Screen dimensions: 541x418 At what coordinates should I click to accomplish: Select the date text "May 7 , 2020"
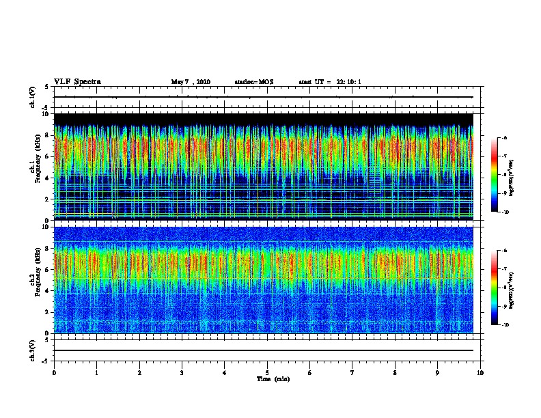pos(191,82)
